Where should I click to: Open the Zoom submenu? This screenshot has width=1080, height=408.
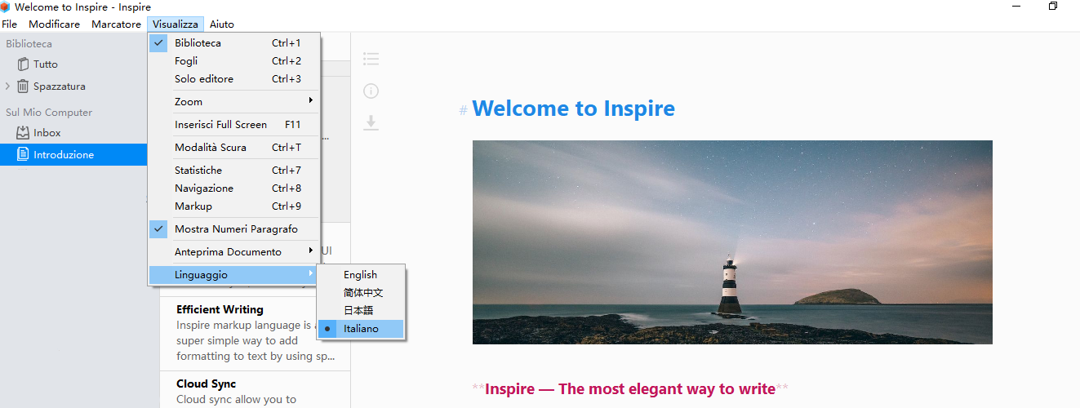click(x=234, y=102)
